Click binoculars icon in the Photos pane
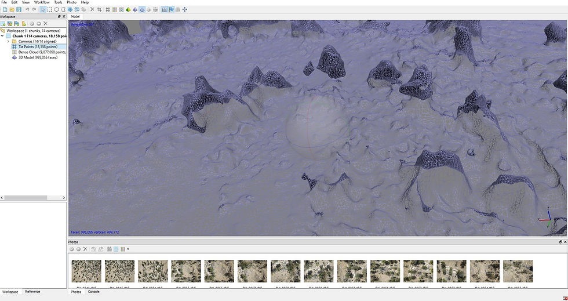Viewport: 568px width, 301px height. coord(109,249)
